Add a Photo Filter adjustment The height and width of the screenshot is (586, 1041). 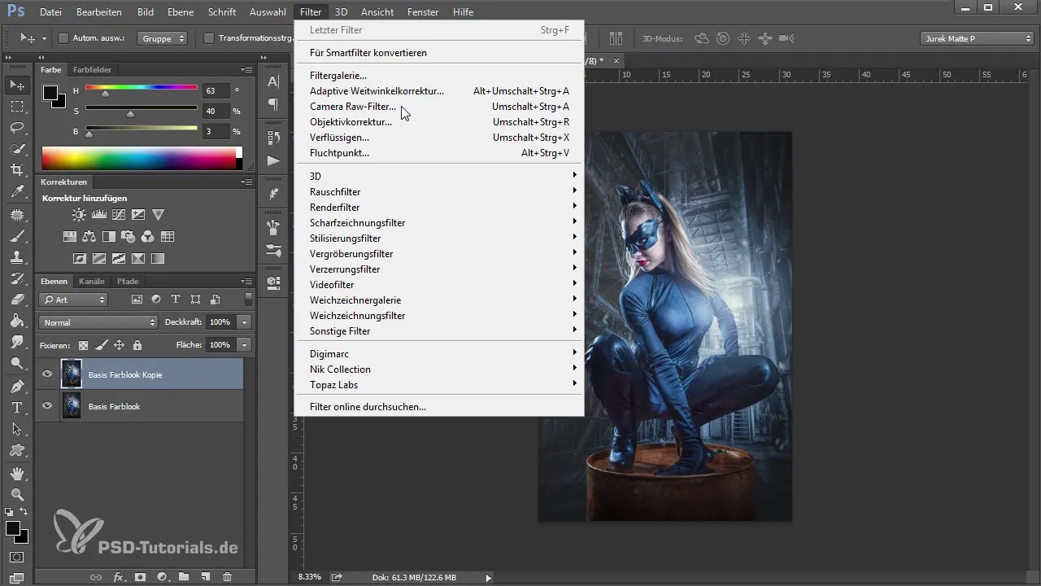click(128, 237)
